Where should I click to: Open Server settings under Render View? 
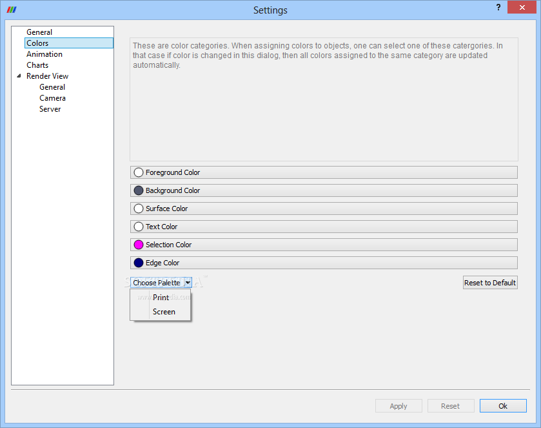pyautogui.click(x=50, y=109)
